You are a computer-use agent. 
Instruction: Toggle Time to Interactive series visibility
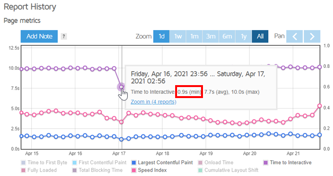287,163
